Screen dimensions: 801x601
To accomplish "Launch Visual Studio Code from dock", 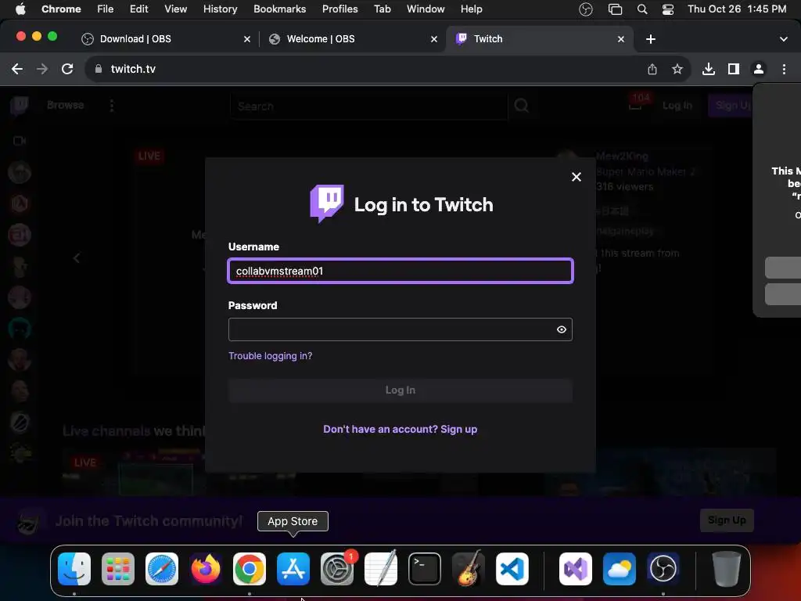I will coord(512,568).
